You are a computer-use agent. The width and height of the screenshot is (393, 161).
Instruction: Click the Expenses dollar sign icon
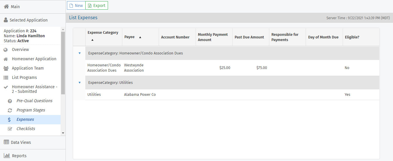(x=10, y=120)
